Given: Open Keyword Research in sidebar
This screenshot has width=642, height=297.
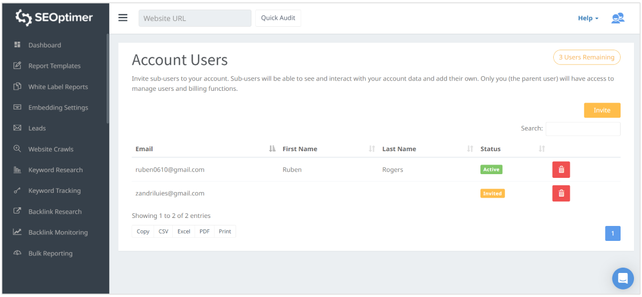Looking at the screenshot, I should click(55, 170).
